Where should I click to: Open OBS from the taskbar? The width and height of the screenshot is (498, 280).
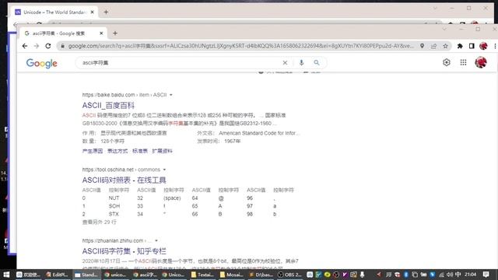pyautogui.click(x=289, y=275)
